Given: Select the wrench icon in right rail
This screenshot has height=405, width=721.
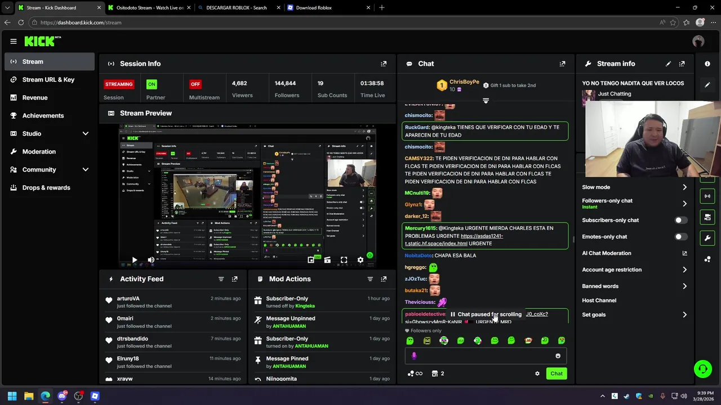Looking at the screenshot, I should click(707, 238).
